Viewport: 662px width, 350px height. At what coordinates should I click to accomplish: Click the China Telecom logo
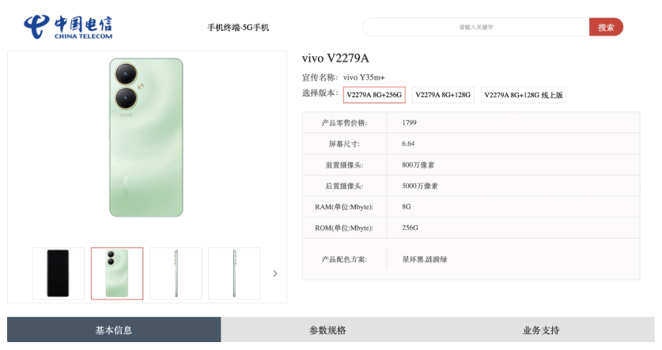68,27
